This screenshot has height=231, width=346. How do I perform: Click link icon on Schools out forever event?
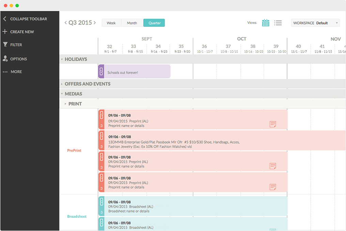tap(101, 72)
